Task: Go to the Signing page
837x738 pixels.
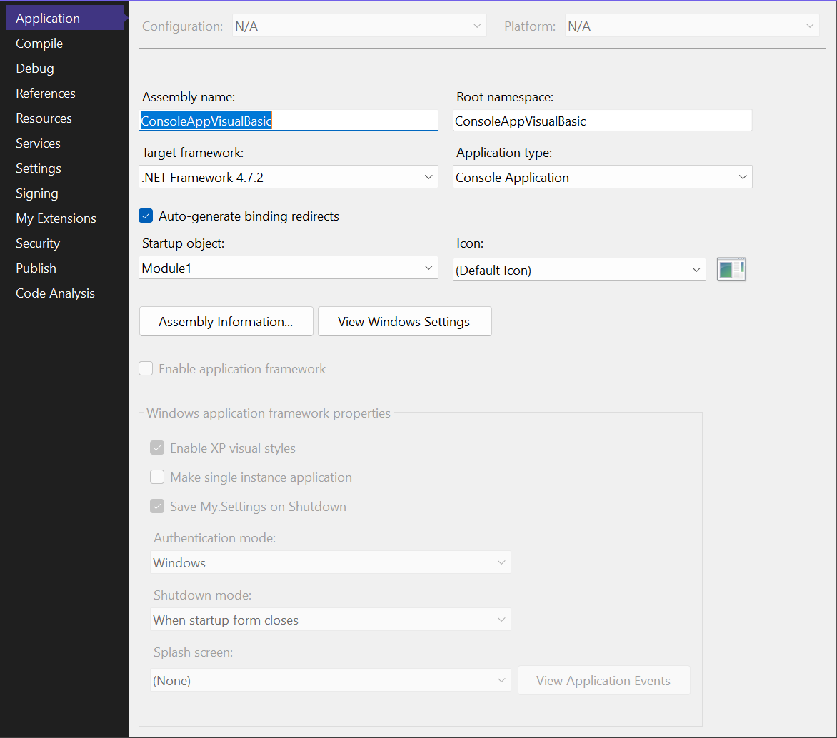Action: (36, 193)
